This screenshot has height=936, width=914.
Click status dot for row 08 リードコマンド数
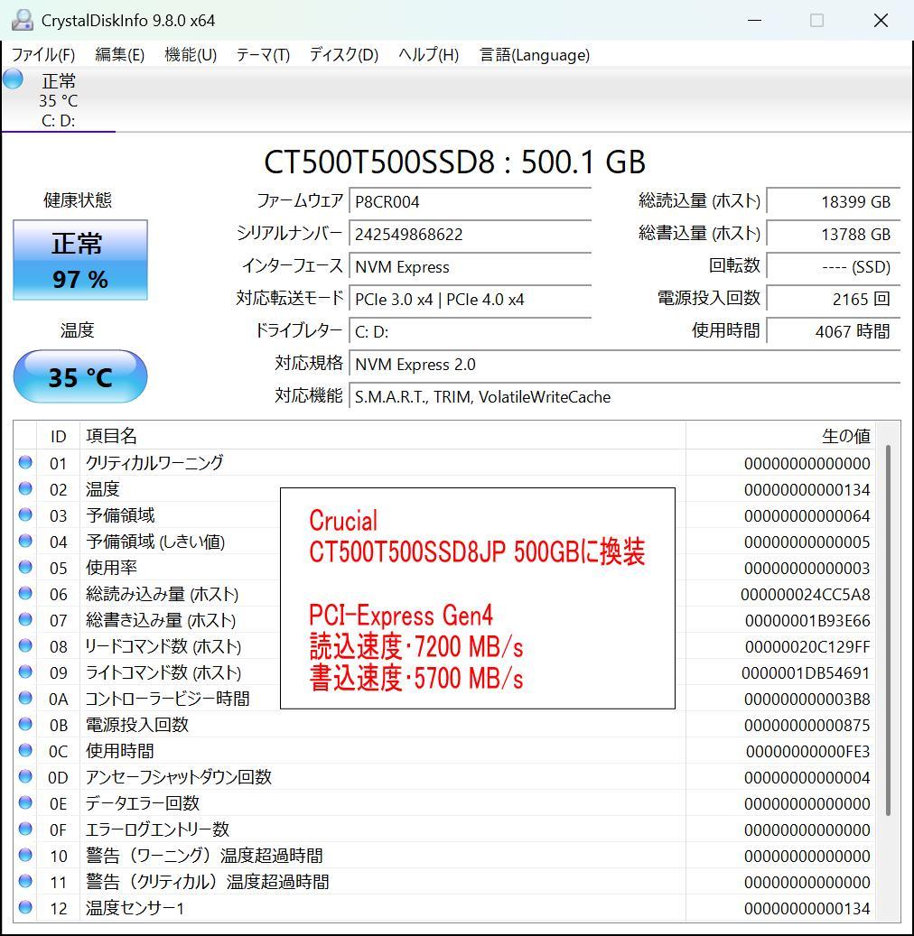pos(25,646)
